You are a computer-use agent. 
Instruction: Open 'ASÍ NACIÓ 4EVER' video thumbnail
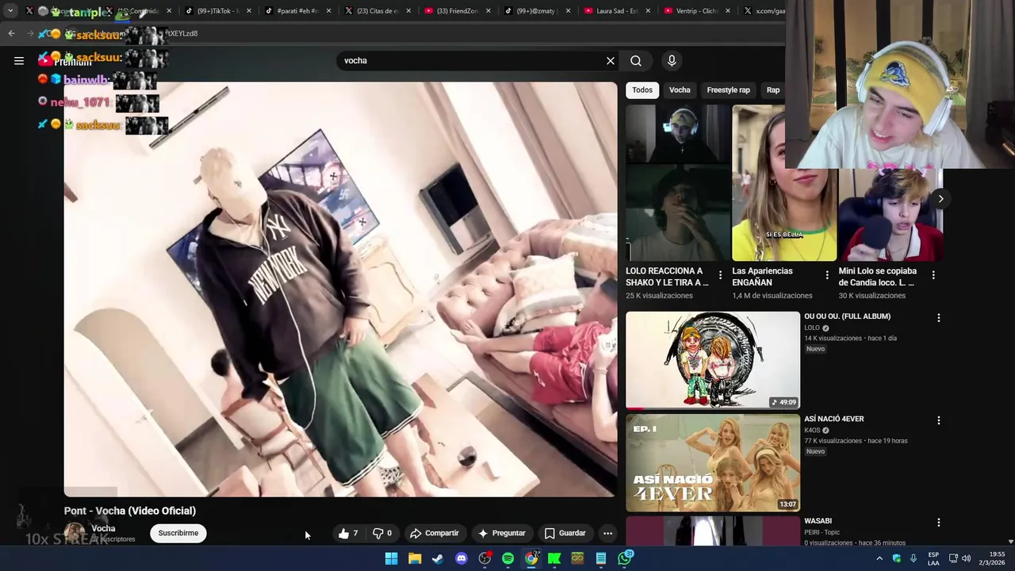point(713,462)
